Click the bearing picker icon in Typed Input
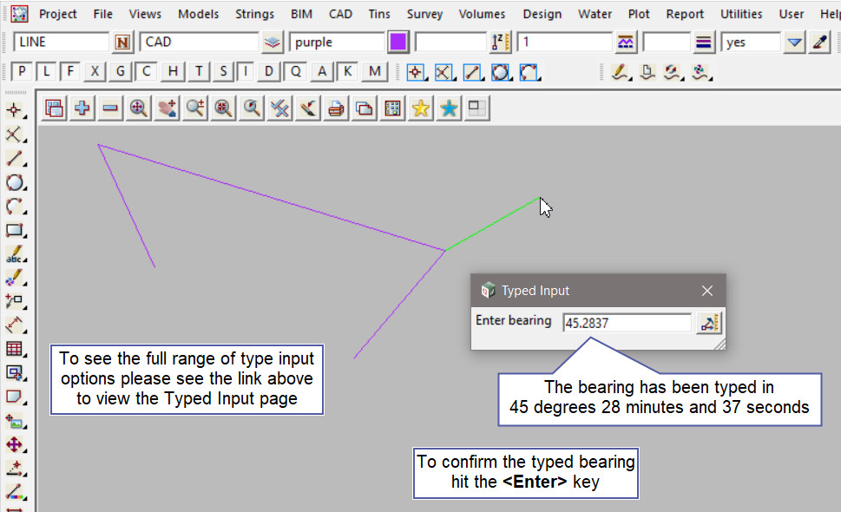Viewport: 841px width, 512px height. coord(711,323)
